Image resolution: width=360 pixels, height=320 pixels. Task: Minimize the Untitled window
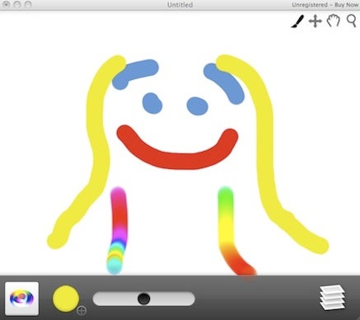point(17,5)
